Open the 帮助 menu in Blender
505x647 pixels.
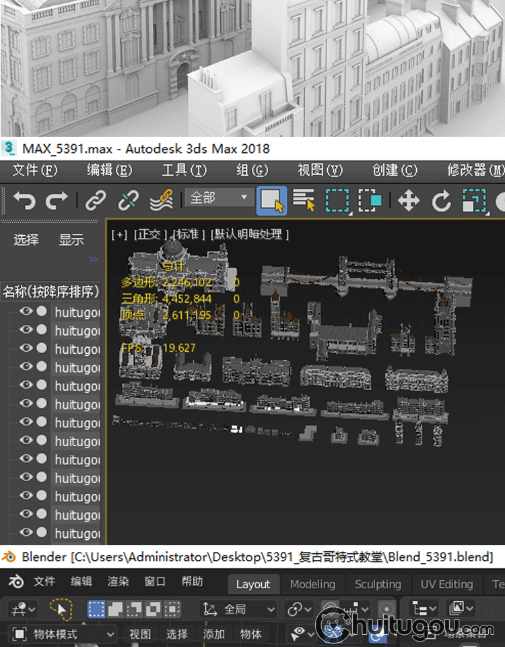(192, 582)
